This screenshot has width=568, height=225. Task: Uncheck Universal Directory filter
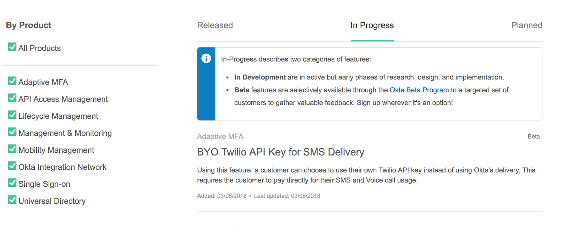point(12,200)
